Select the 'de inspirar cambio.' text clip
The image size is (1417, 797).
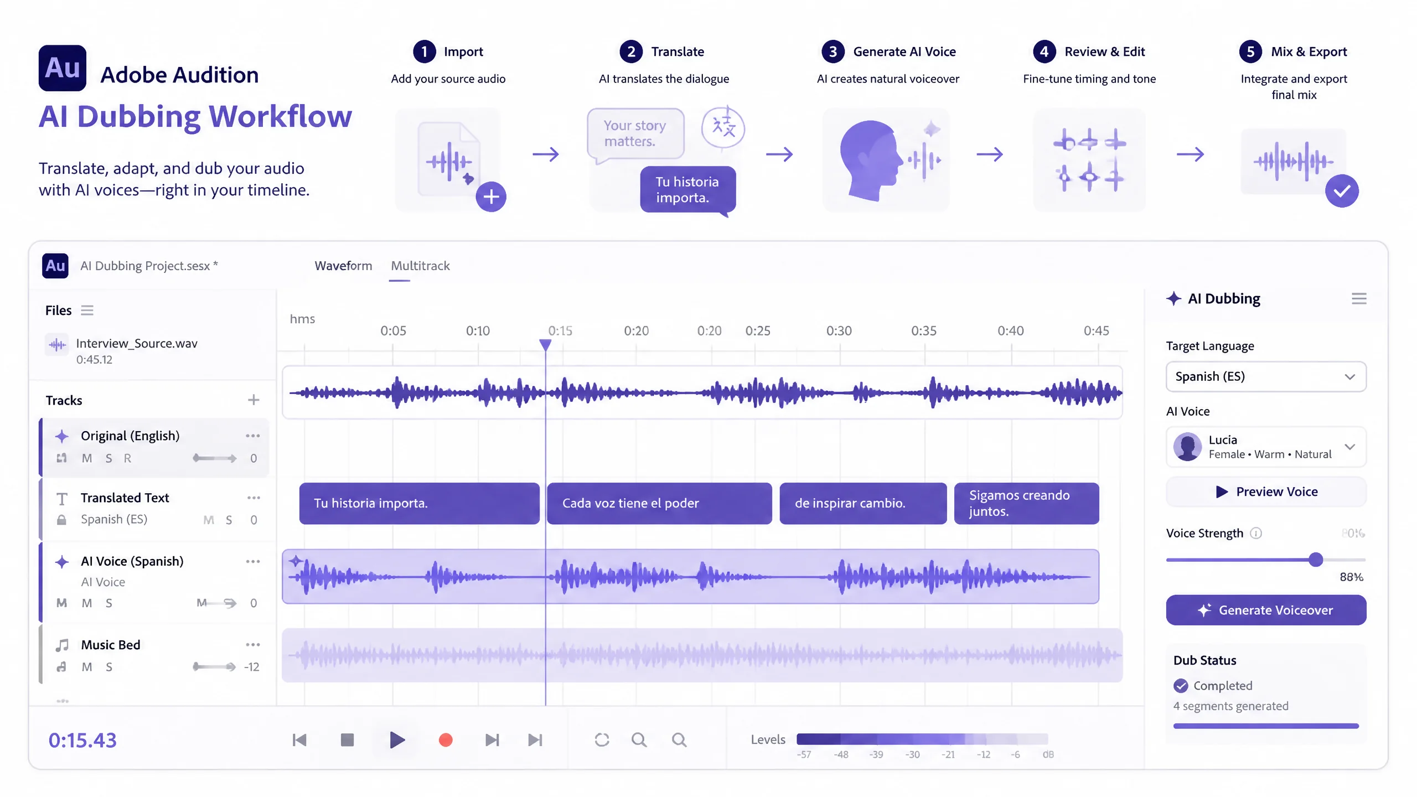coord(863,503)
